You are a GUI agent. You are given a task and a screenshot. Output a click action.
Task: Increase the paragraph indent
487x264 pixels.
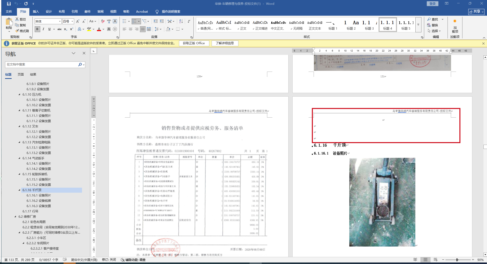[162, 21]
